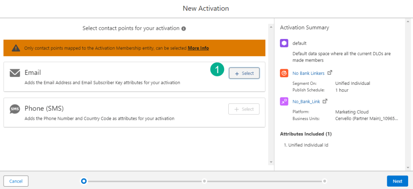Click the info icon beside contact points heading
This screenshot has width=413, height=189.
pos(184,29)
